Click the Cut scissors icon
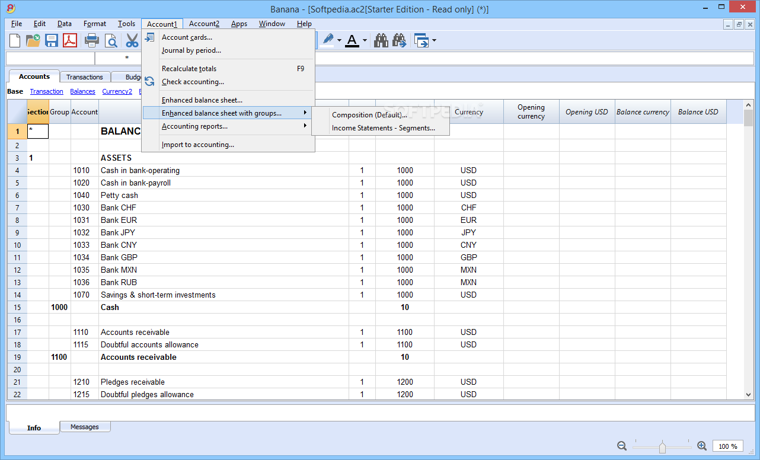The height and width of the screenshot is (460, 760). (132, 40)
